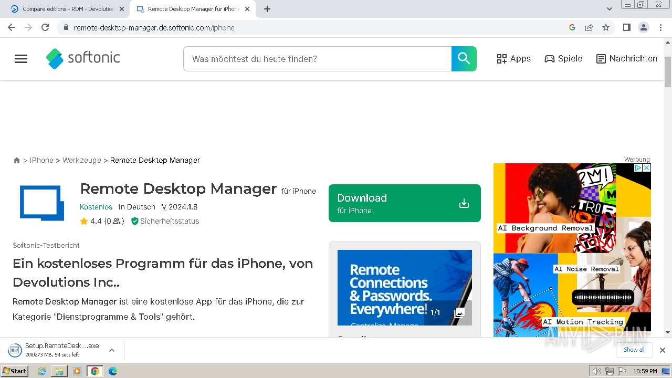Bookmark this page with star icon

[x=606, y=27]
